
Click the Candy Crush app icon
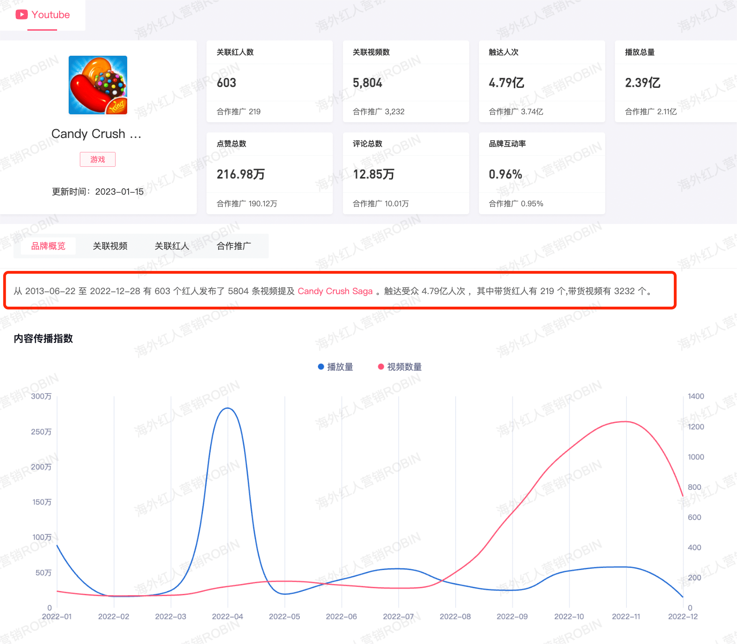(x=98, y=85)
